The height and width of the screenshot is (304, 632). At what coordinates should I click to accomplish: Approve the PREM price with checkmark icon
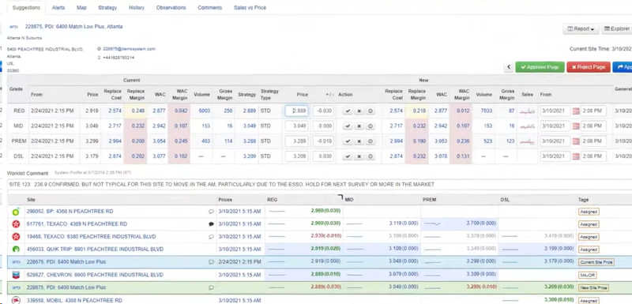tap(348, 141)
